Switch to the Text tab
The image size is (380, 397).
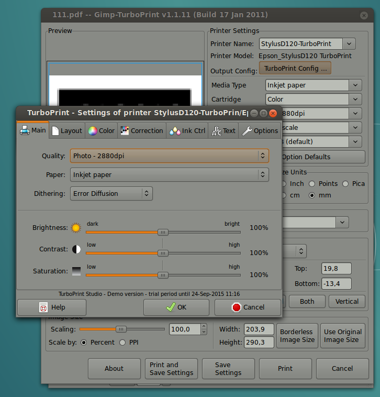pyautogui.click(x=223, y=130)
